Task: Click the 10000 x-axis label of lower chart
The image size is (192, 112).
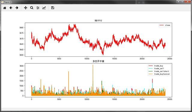Action: [87, 99]
